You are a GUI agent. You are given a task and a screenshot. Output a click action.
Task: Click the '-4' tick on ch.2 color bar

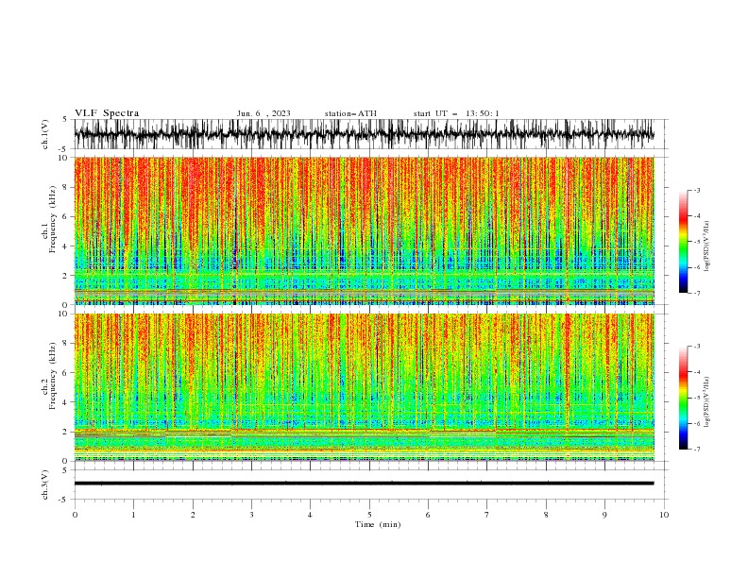pyautogui.click(x=696, y=372)
